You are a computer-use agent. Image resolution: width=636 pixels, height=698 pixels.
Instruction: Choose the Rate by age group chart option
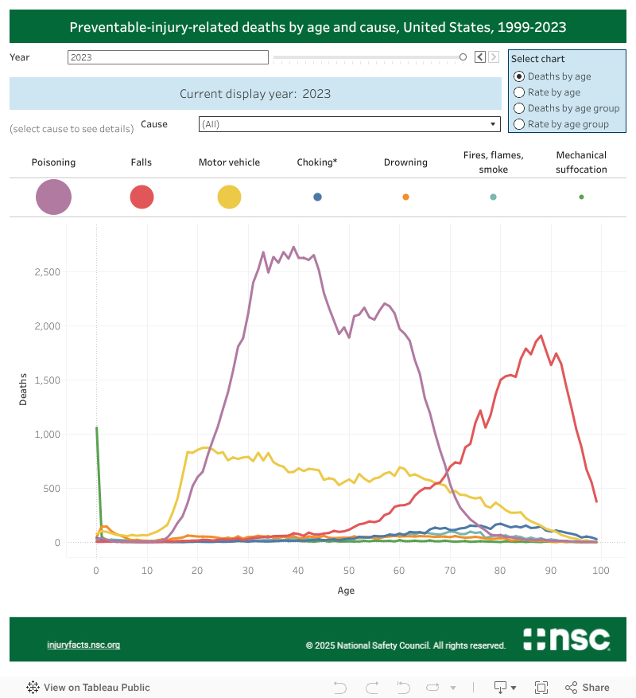(520, 123)
